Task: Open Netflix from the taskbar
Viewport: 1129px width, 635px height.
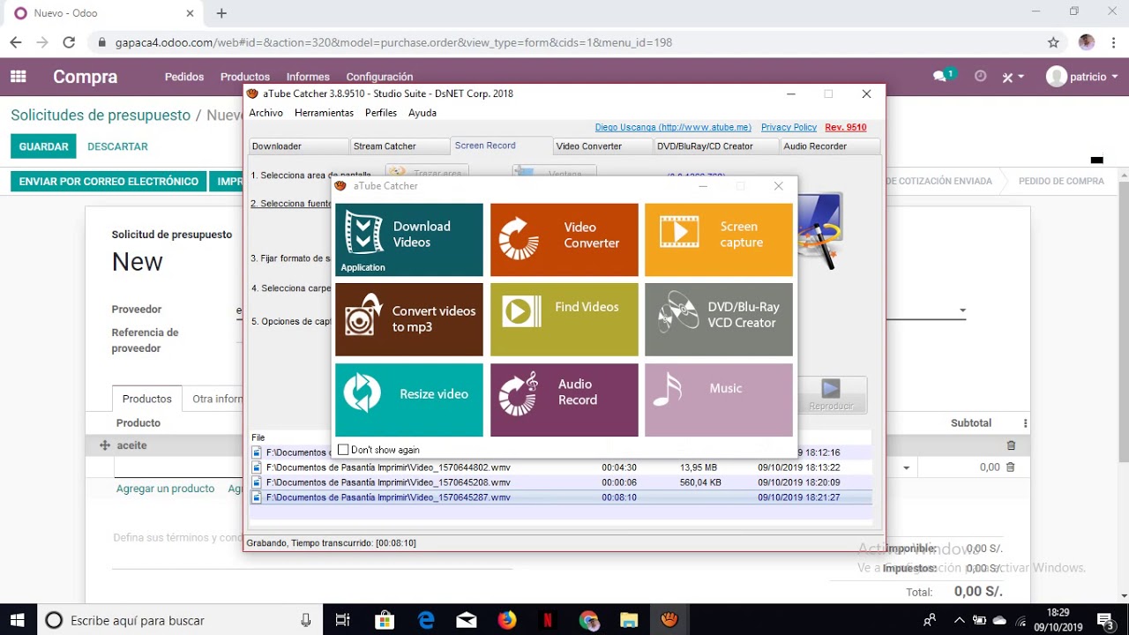Action: [547, 620]
